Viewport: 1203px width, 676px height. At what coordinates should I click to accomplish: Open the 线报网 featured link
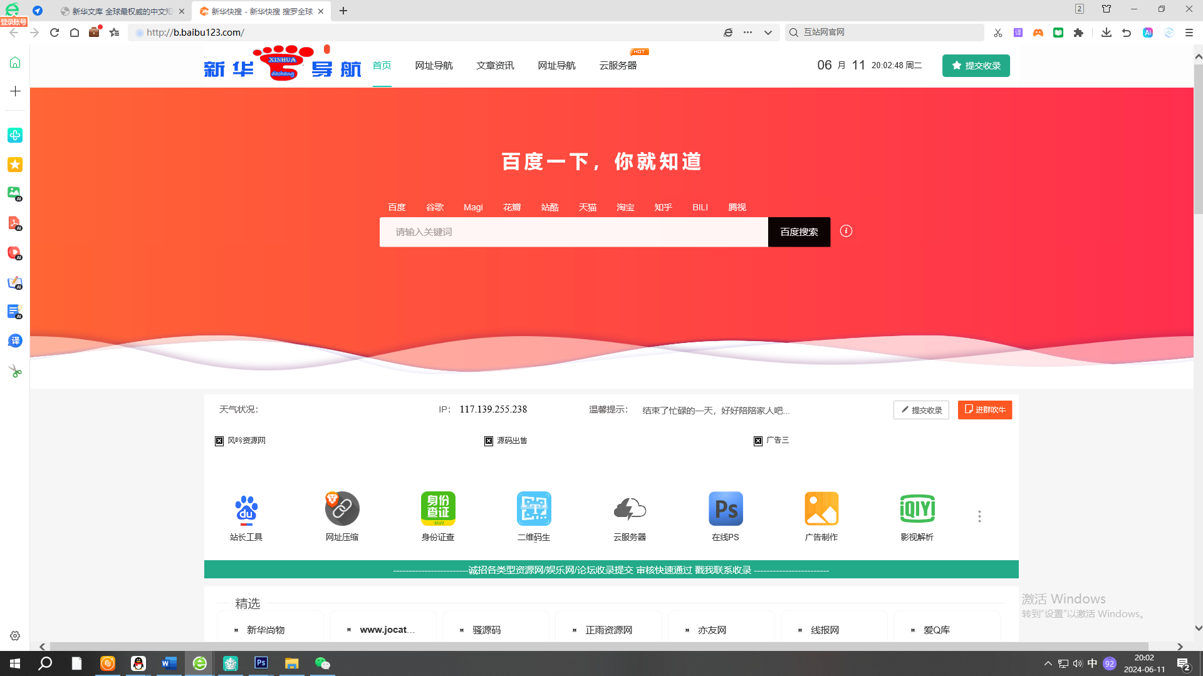click(x=825, y=630)
